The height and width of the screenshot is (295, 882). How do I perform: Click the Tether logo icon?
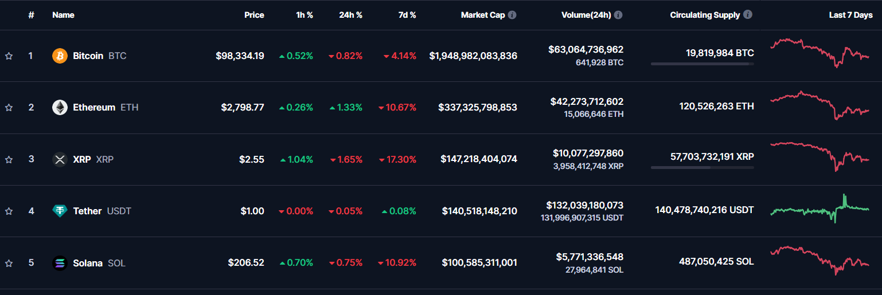pos(60,211)
